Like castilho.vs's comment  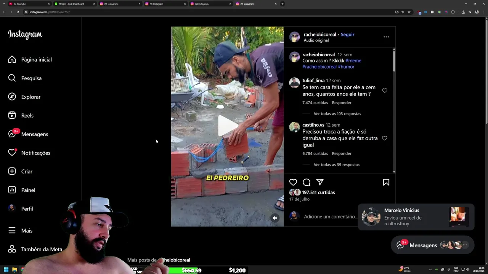385,138
